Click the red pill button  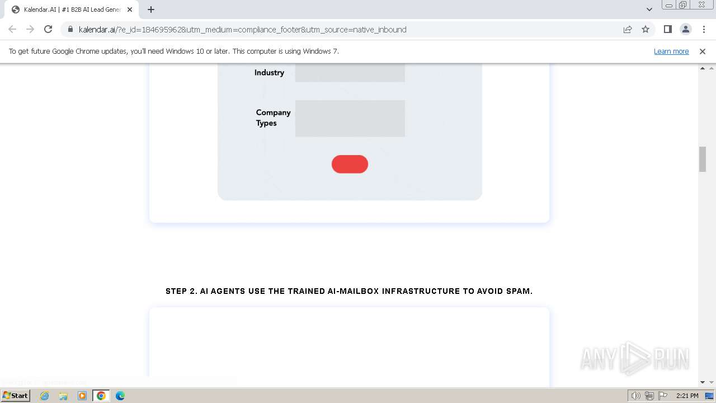[350, 164]
